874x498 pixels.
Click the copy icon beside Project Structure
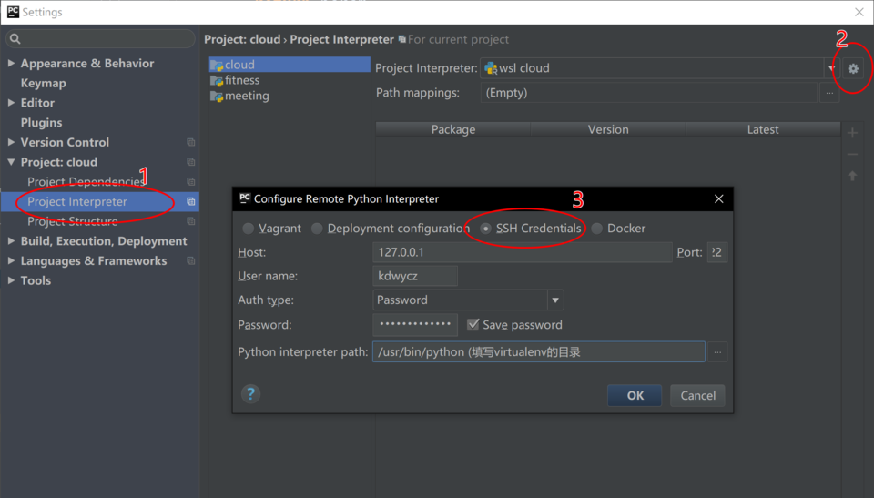click(190, 221)
